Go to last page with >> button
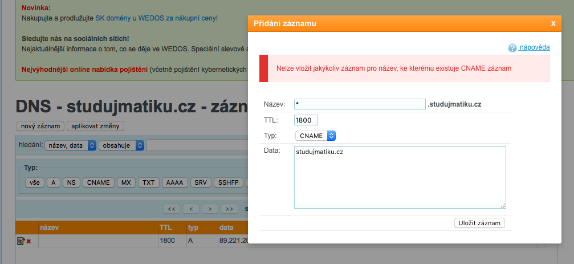Image resolution: width=574 pixels, height=264 pixels. tap(230, 209)
